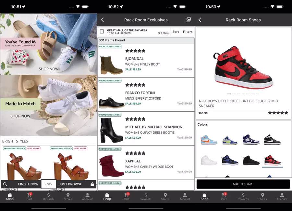292x211 pixels.
Task: Tap the black oxford shoe thumbnail
Action: tap(111, 103)
